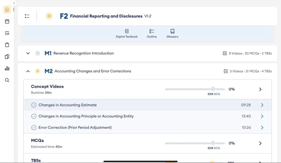The width and height of the screenshot is (281, 163).
Task: Switch to the Outline view
Action: 152,34
